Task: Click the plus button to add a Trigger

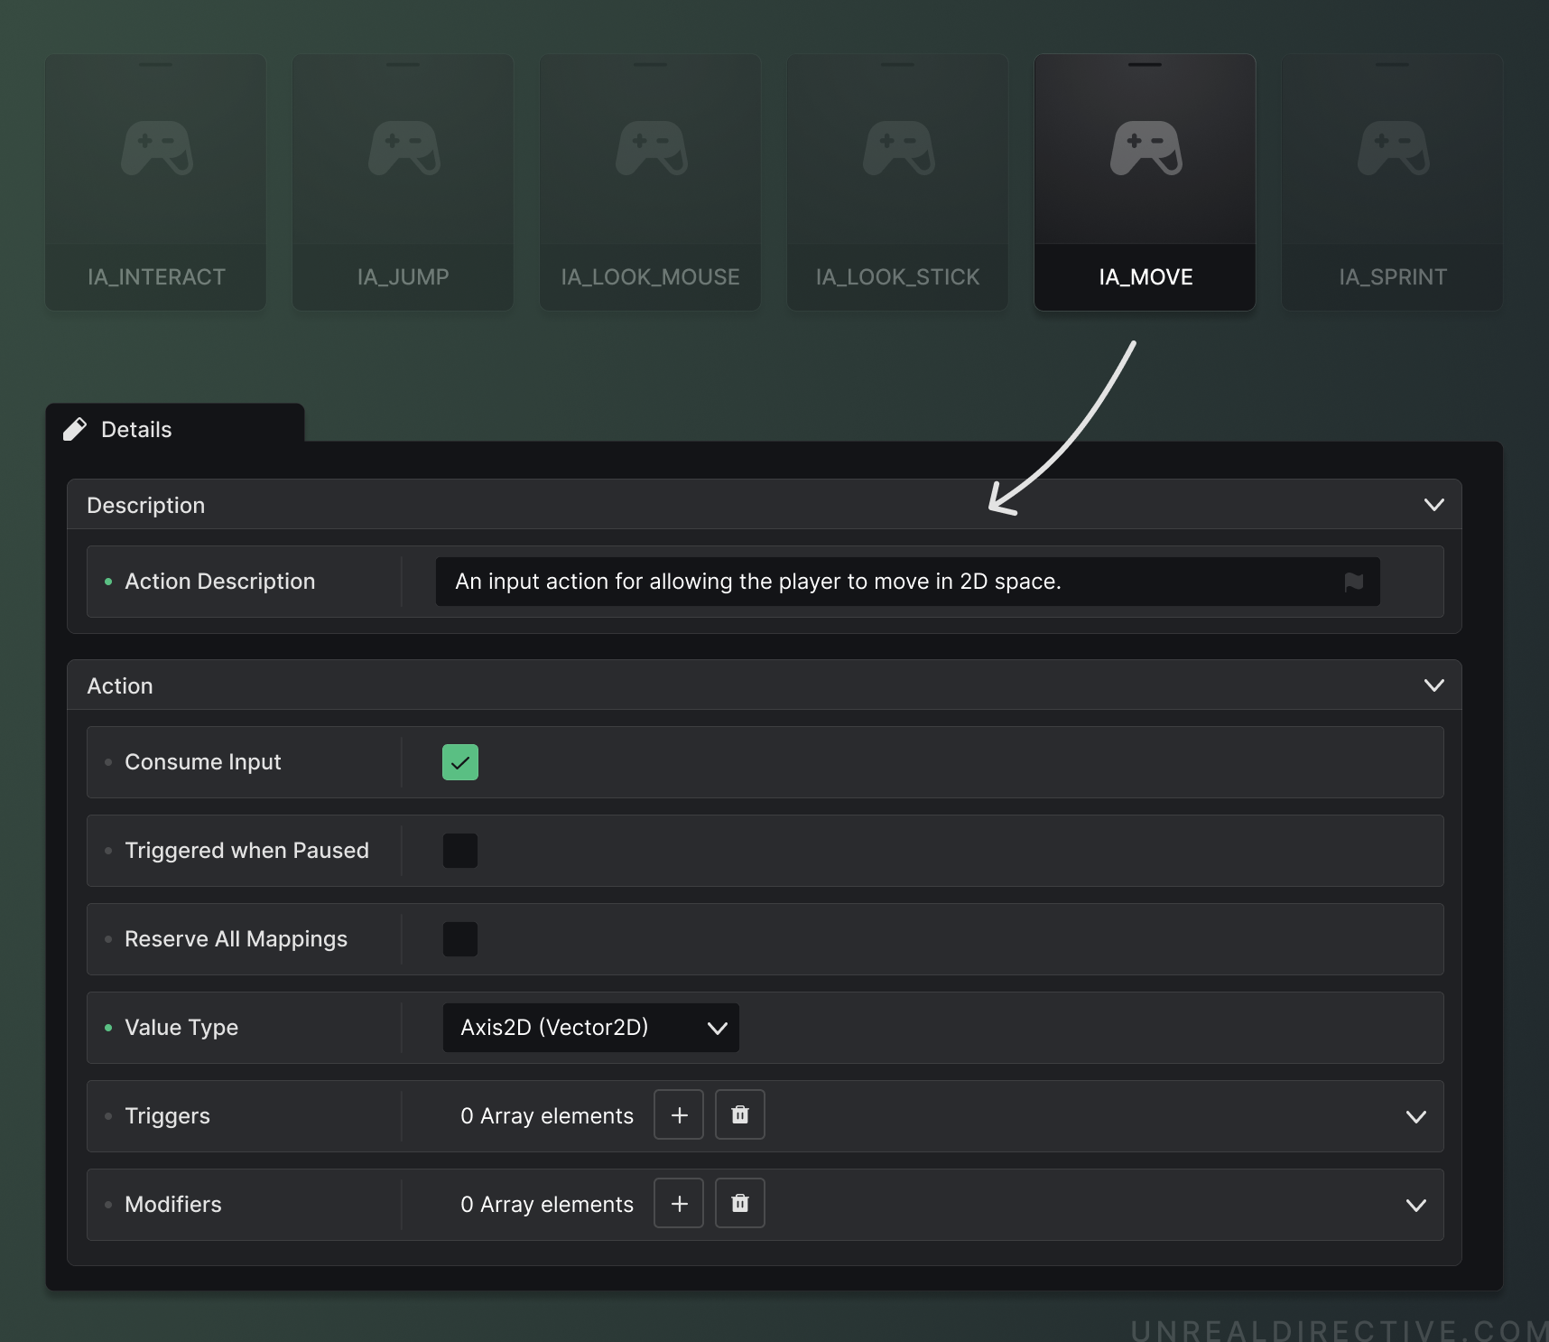Action: (678, 1114)
